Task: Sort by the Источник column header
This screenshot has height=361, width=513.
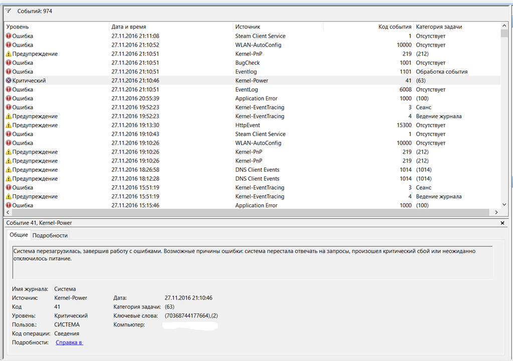Action: coord(278,27)
